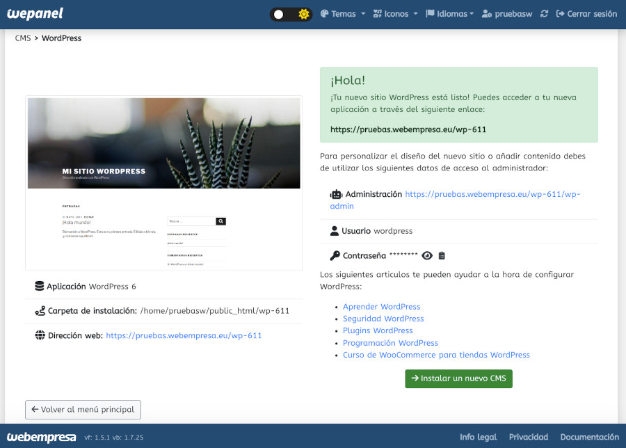
Task: Open Aprender WordPress article
Action: coord(382,307)
